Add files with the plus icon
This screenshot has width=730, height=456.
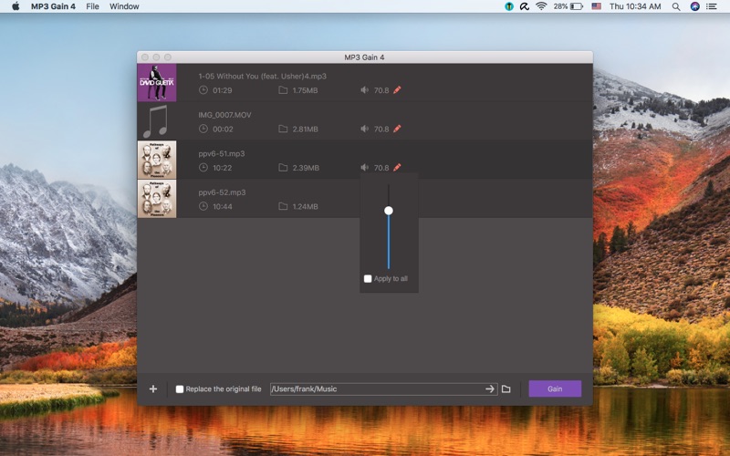pos(153,389)
